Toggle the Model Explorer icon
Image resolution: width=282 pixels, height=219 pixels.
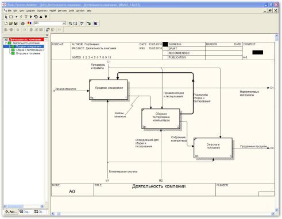click(89, 24)
